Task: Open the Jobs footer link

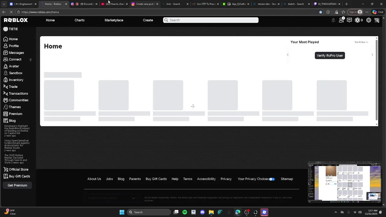Action: click(109, 179)
